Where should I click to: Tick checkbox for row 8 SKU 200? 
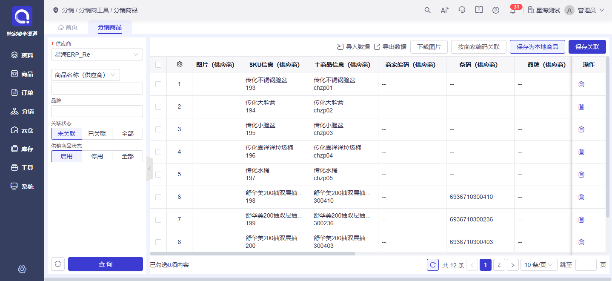click(158, 242)
